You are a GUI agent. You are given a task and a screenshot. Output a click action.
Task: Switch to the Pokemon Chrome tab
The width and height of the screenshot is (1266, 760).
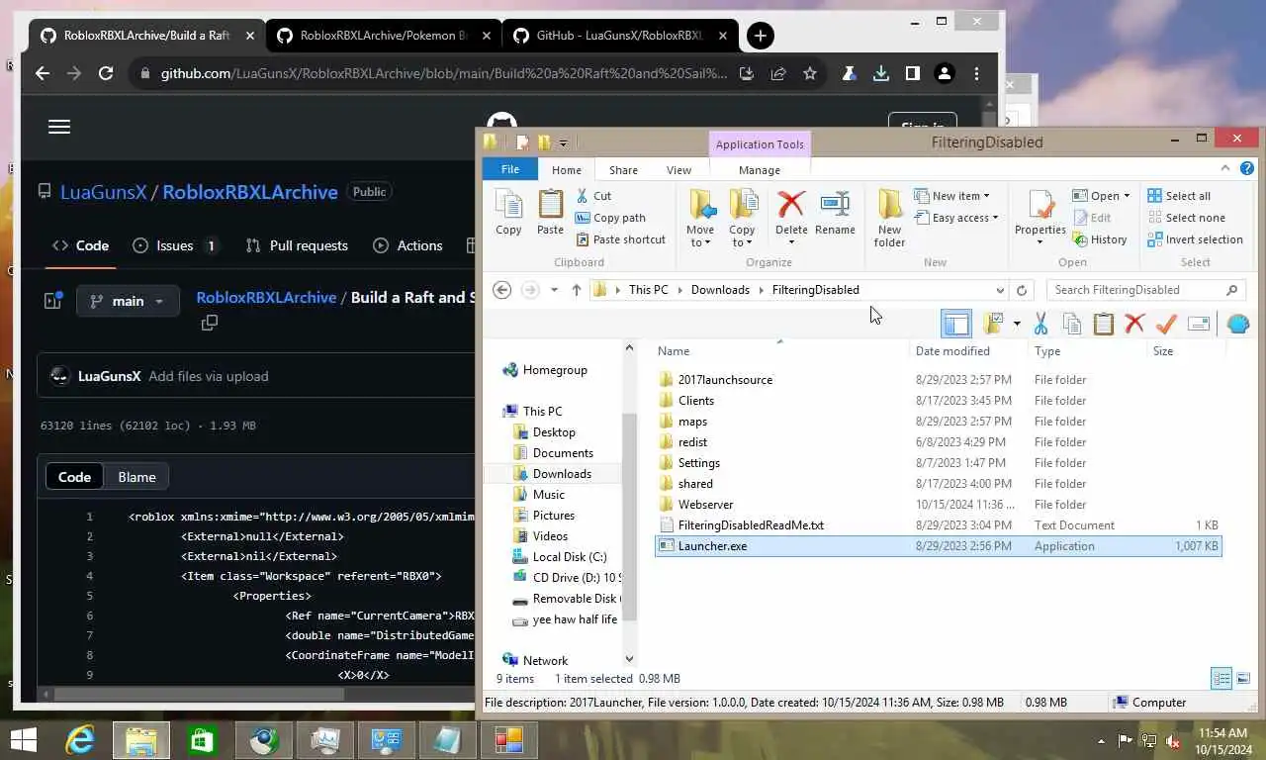(382, 36)
